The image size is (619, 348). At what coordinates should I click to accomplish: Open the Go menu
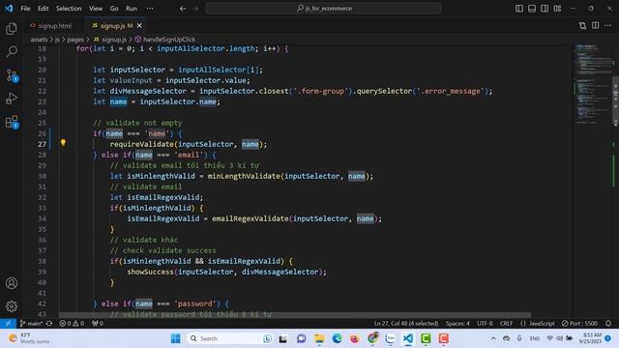[114, 9]
